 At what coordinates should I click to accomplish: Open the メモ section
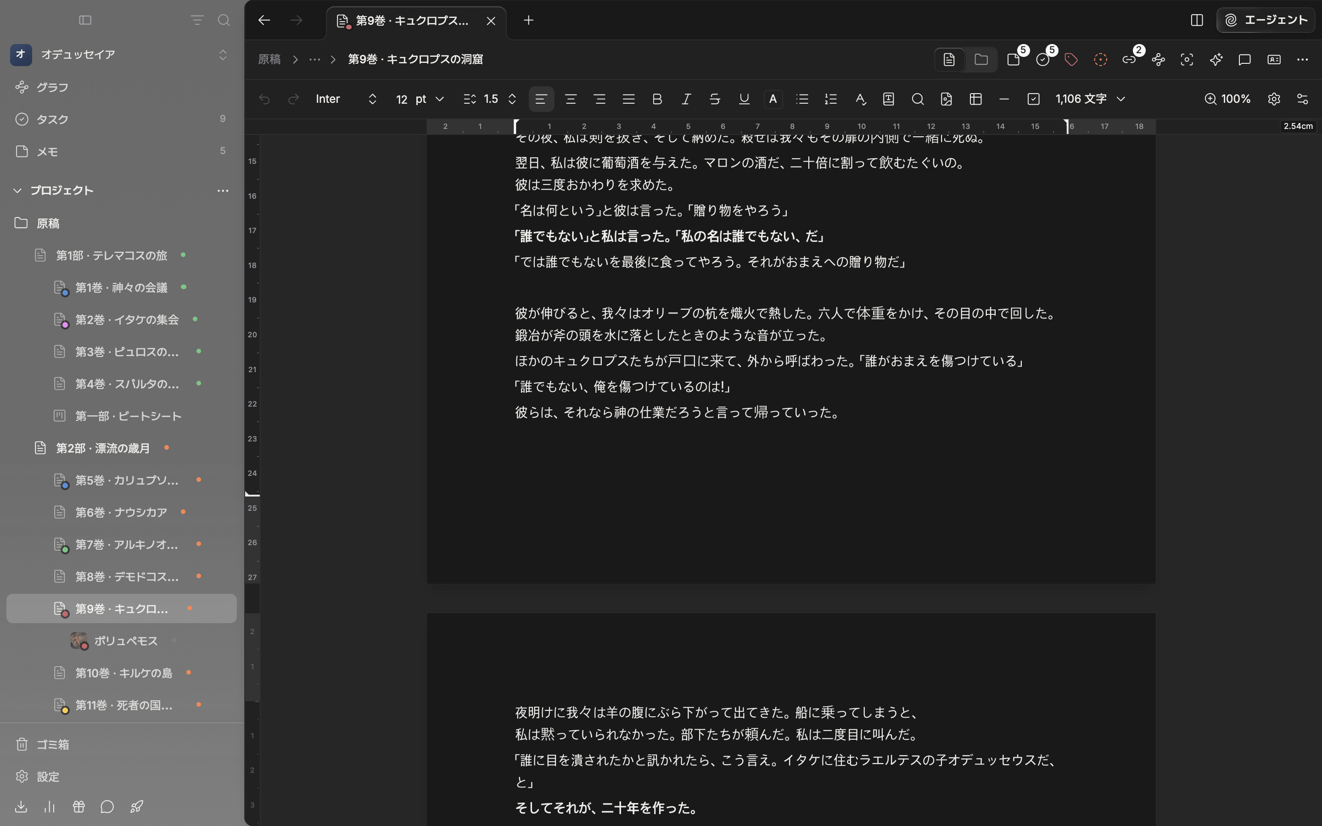pyautogui.click(x=121, y=151)
